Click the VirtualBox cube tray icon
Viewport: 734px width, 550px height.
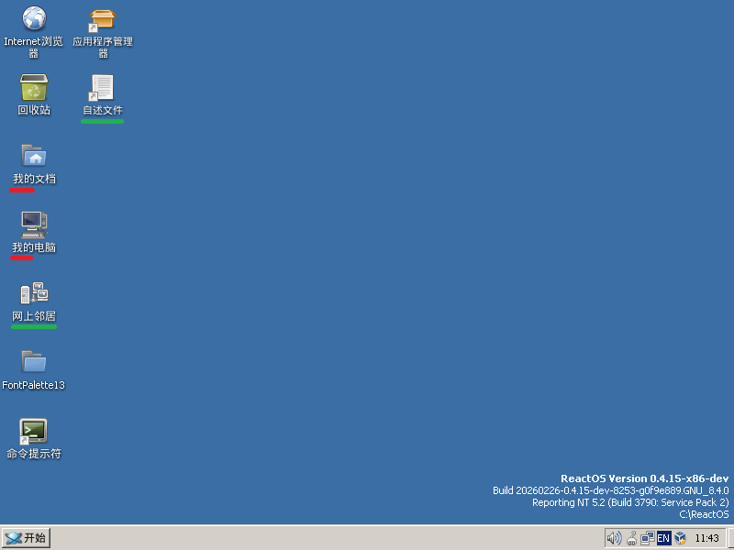(680, 538)
